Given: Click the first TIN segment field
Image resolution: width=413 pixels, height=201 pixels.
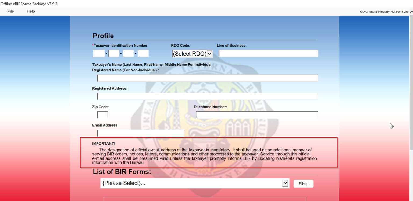Looking at the screenshot, I should [99, 53].
